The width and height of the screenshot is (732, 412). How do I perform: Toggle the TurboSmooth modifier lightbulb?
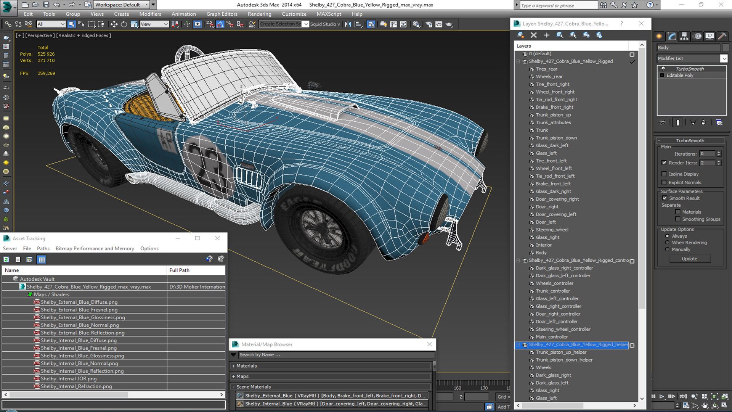(x=663, y=69)
